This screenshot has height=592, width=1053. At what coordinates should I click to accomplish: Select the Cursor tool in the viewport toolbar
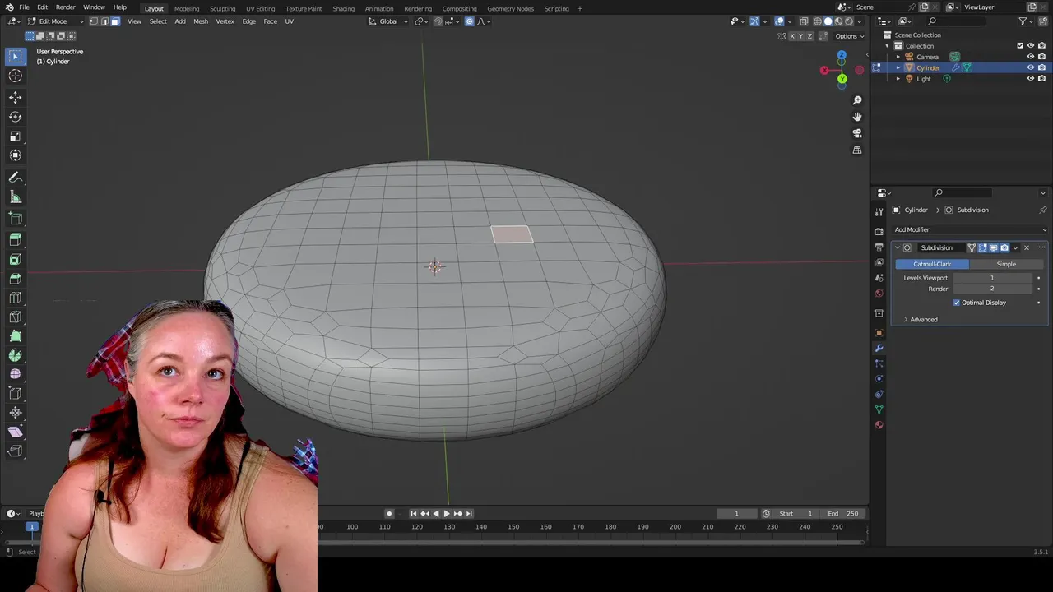pyautogui.click(x=15, y=76)
